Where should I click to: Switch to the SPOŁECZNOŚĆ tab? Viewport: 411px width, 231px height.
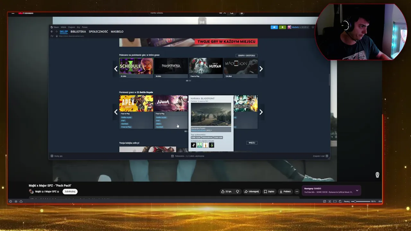coord(98,31)
